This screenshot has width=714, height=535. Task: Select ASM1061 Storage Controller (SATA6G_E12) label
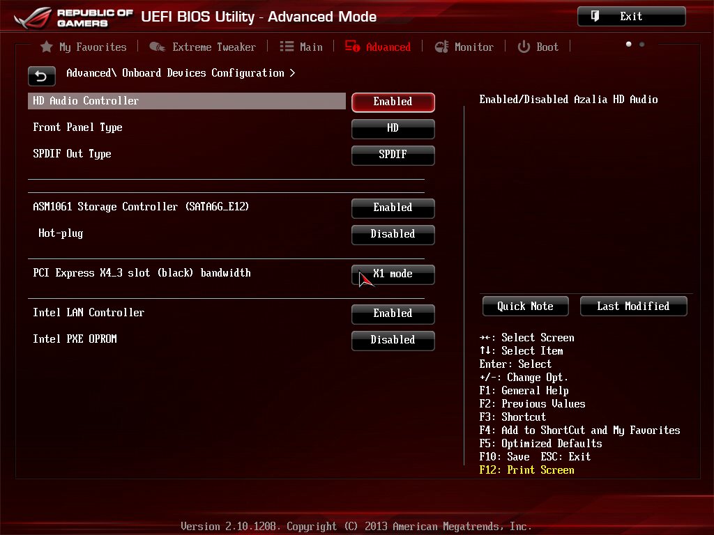click(141, 206)
